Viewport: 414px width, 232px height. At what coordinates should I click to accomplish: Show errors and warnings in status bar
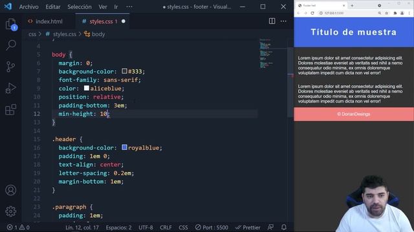pos(18,227)
